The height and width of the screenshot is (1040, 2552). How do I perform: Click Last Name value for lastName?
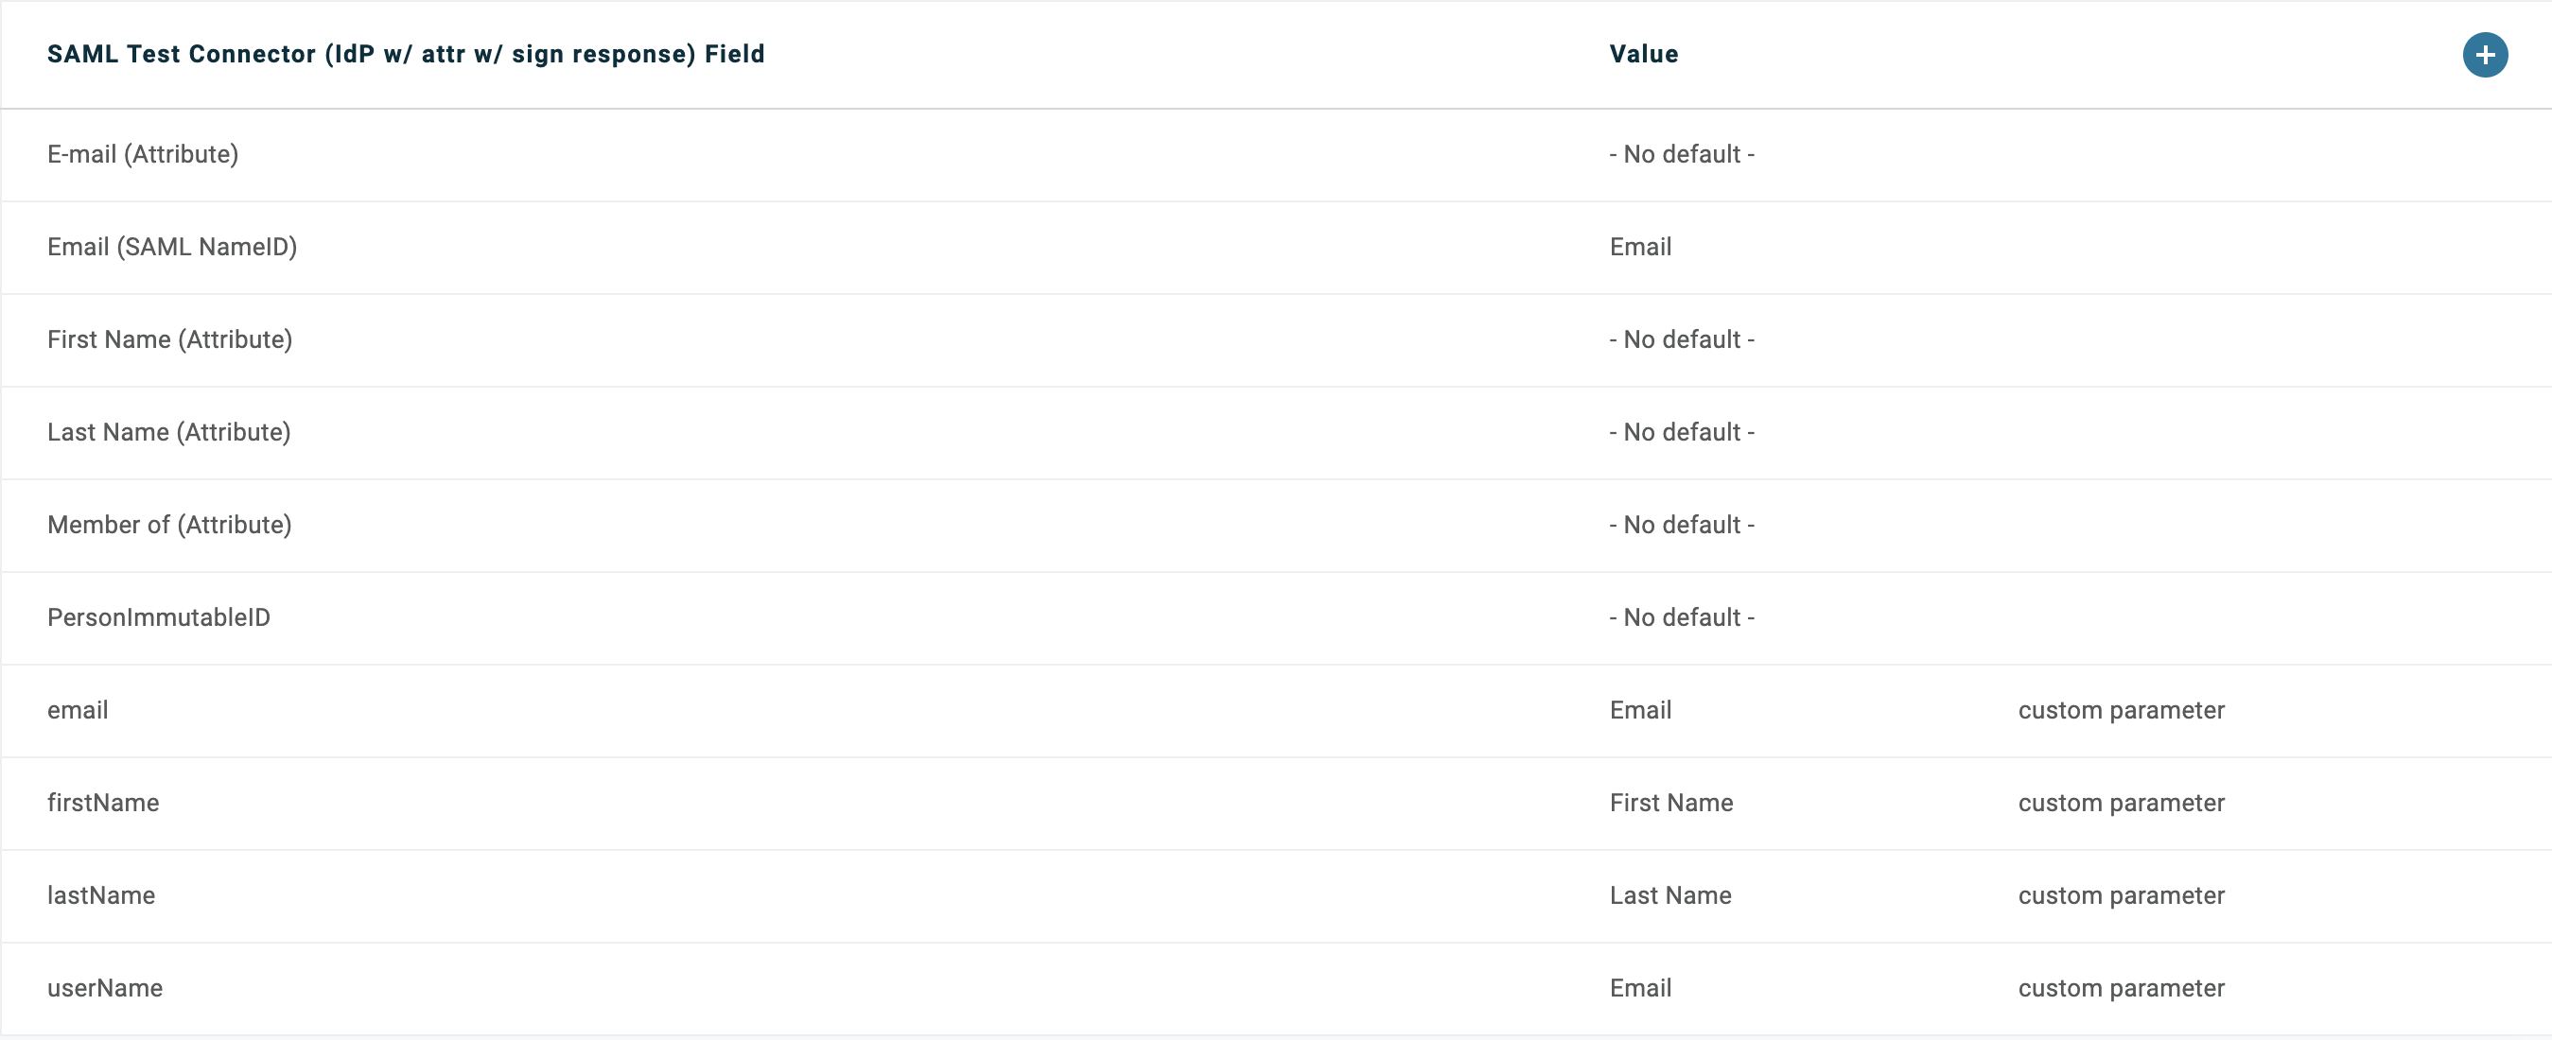1669,895
